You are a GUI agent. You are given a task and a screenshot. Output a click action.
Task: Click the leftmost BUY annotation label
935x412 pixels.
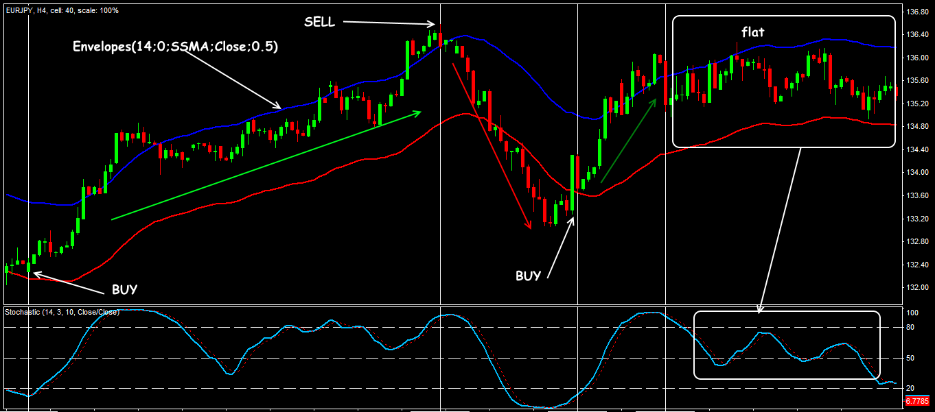pos(124,289)
